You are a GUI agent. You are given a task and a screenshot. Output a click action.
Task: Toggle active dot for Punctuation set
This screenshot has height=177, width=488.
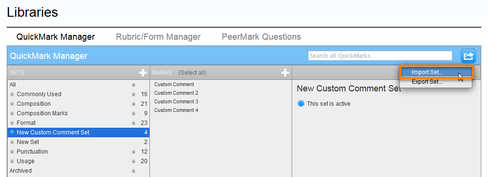(x=12, y=152)
